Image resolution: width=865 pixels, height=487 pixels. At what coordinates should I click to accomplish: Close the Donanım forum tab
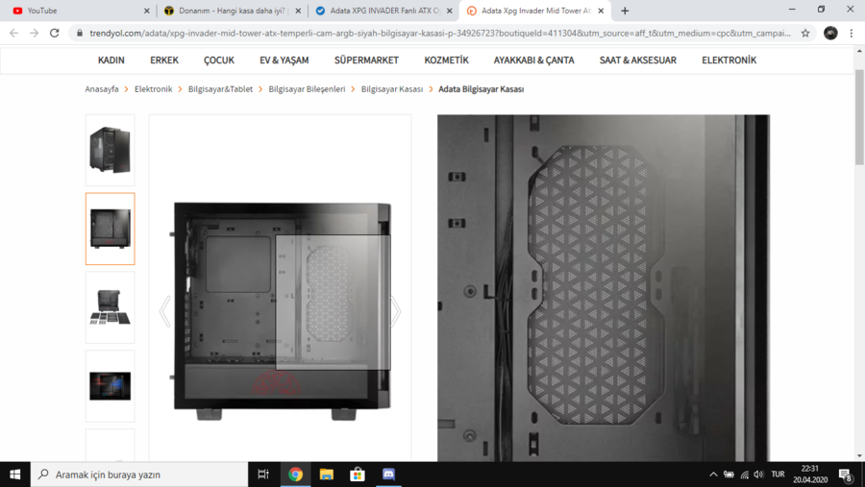click(298, 11)
